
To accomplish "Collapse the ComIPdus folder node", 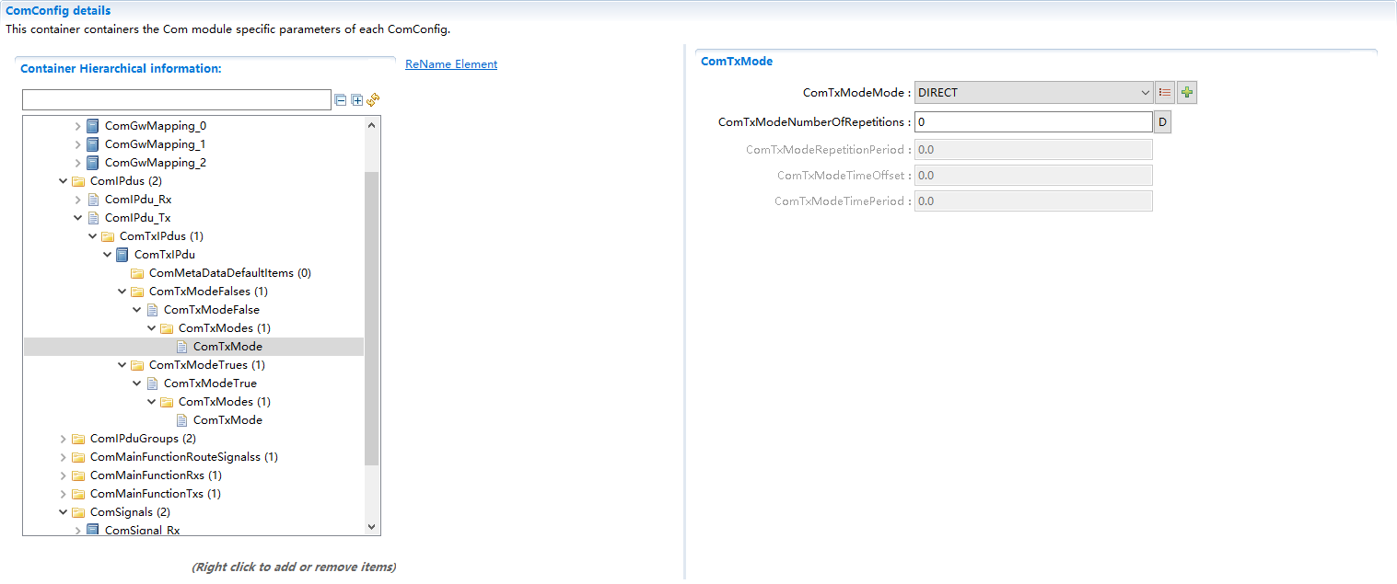I will (x=64, y=181).
